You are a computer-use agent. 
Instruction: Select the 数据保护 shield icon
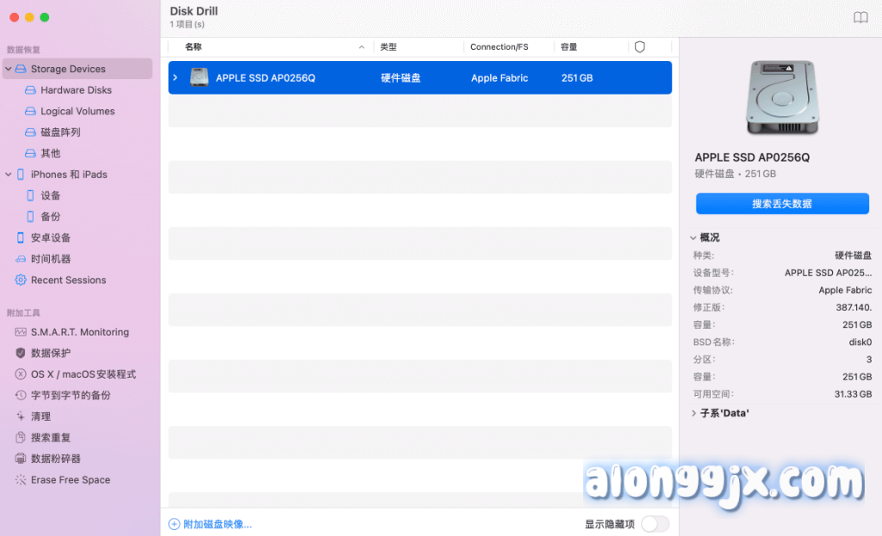click(21, 353)
